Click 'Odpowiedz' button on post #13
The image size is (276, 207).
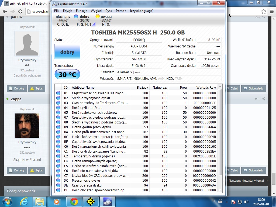coord(254,170)
